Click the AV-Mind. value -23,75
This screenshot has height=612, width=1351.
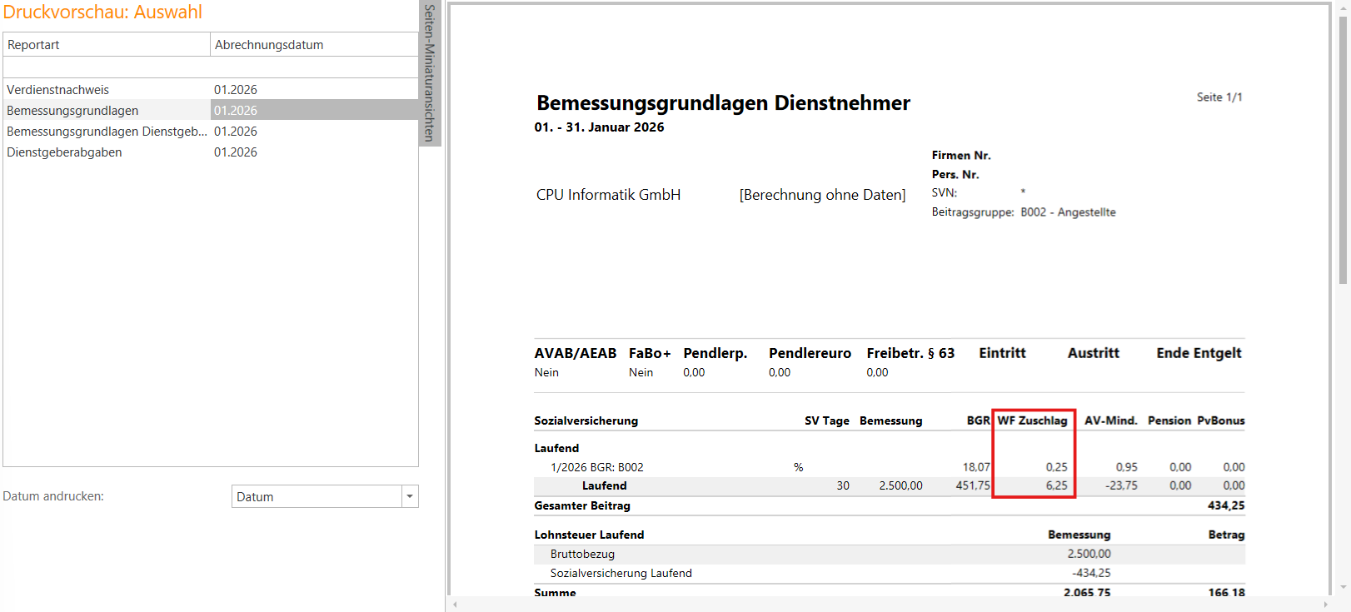tap(1121, 485)
